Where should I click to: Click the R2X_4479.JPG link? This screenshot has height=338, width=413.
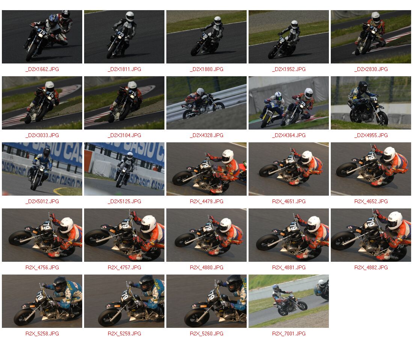(206, 202)
